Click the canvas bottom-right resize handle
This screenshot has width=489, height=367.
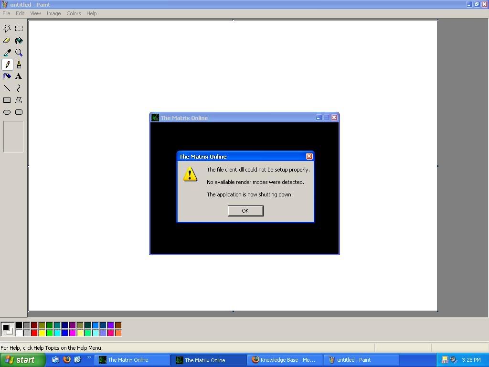pyautogui.click(x=437, y=312)
